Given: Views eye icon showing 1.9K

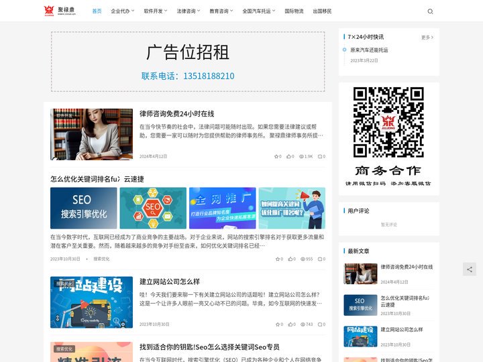Looking at the screenshot, I should pos(301,156).
